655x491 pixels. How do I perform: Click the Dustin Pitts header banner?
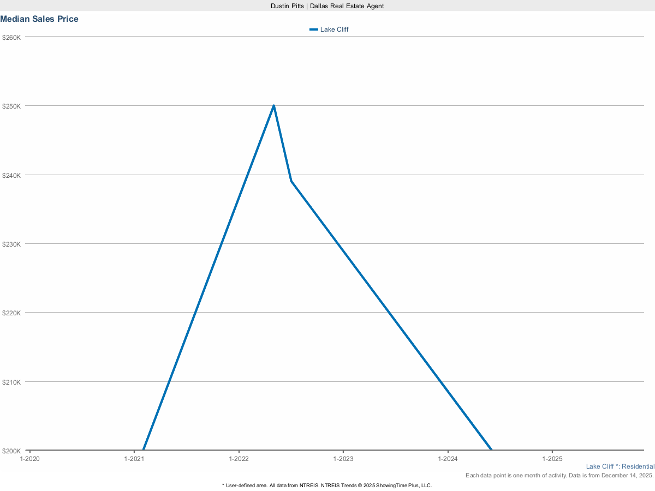(x=327, y=6)
